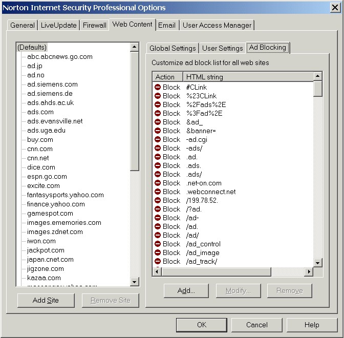Click the block icon beside /?ad.
344x338 pixels.
click(158, 209)
